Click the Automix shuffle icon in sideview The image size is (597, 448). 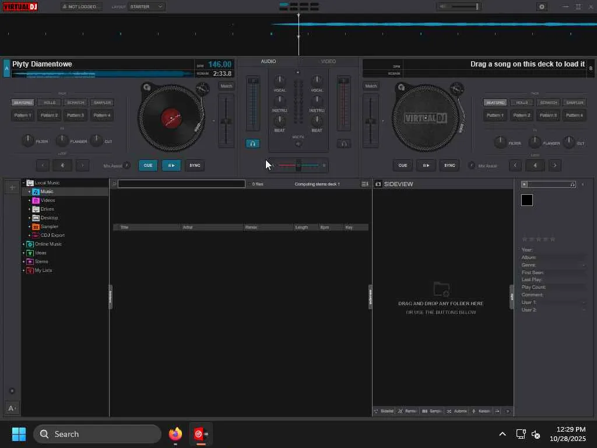tap(449, 411)
